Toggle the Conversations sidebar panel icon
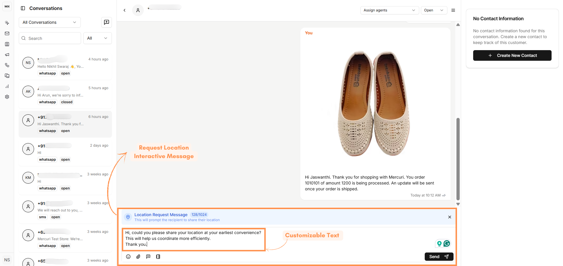The width and height of the screenshot is (563, 266). pos(23,8)
